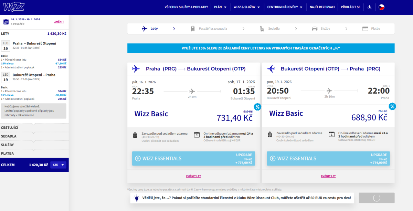Click Změnit link next to travel dates
This screenshot has width=413, height=211.
pos(59,22)
